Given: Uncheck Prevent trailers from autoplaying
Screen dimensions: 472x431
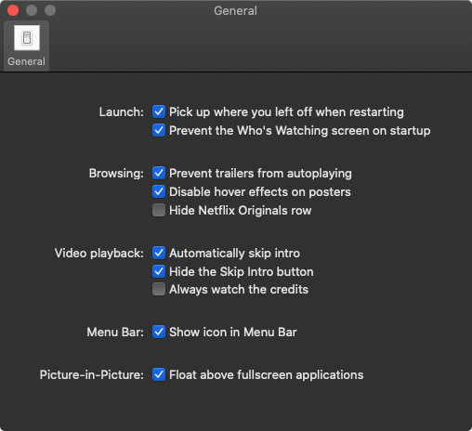Looking at the screenshot, I should tap(159, 173).
